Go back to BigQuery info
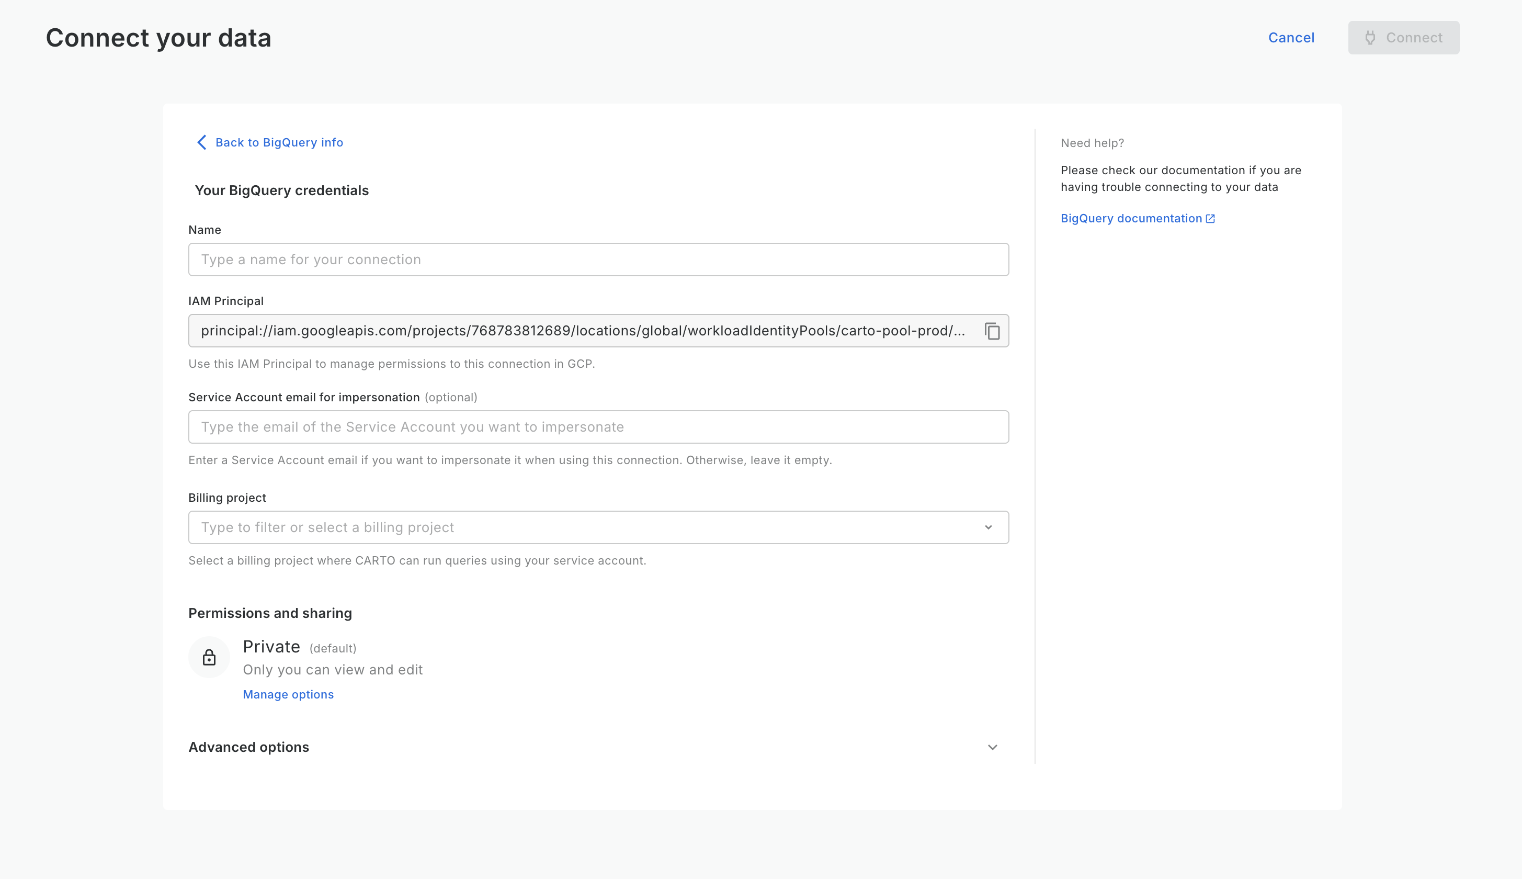Viewport: 1522px width, 879px height. click(279, 142)
